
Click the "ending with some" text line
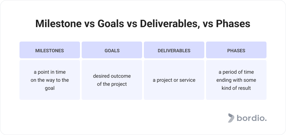(236, 80)
